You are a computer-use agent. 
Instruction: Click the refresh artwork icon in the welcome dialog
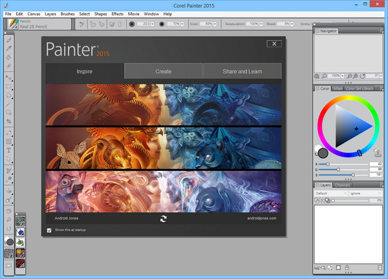164,219
